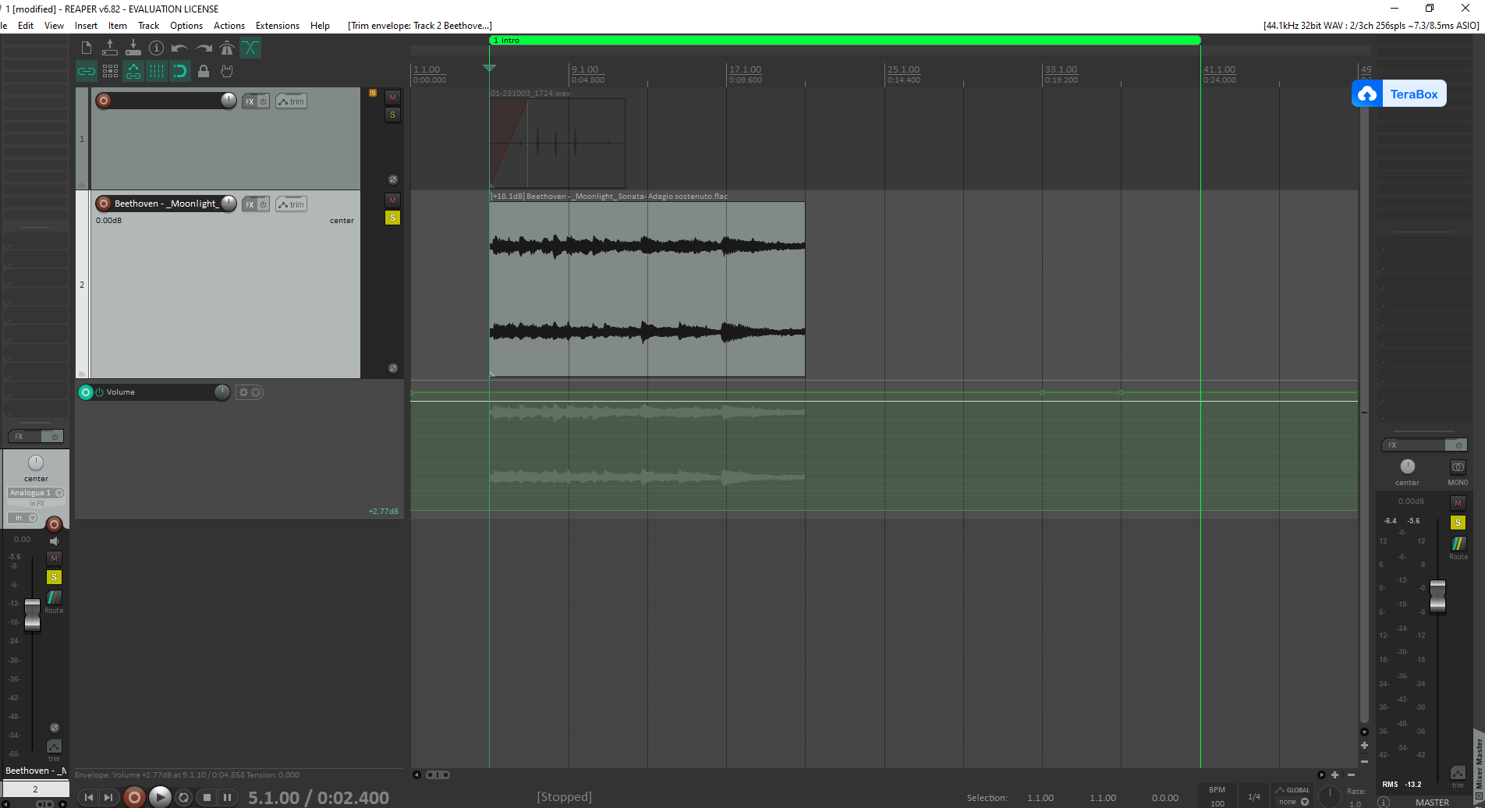Open FX chain for Beethoven track
The height and width of the screenshot is (808, 1485).
(250, 204)
